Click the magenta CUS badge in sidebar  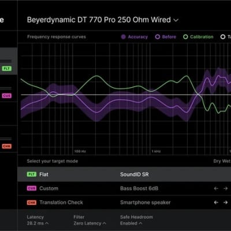(x=7, y=96)
